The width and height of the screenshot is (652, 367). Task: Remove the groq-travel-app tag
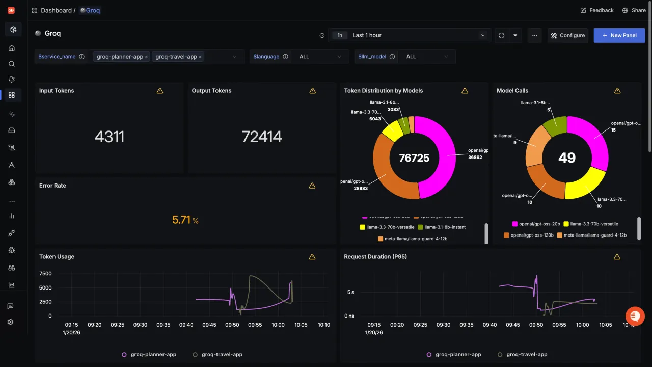pyautogui.click(x=200, y=57)
